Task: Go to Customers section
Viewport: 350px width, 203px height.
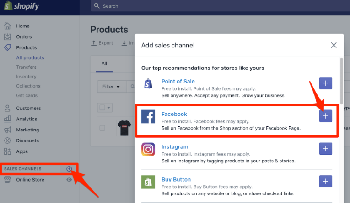Action: click(28, 108)
